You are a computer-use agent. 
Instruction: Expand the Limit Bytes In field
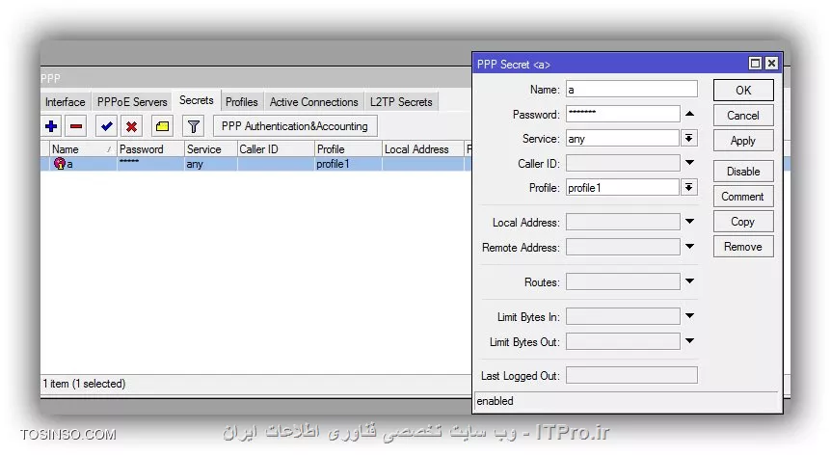pos(689,315)
